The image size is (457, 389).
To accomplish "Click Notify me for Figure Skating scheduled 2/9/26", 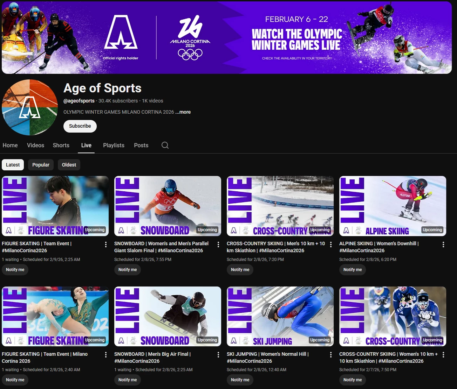I will (x=15, y=270).
